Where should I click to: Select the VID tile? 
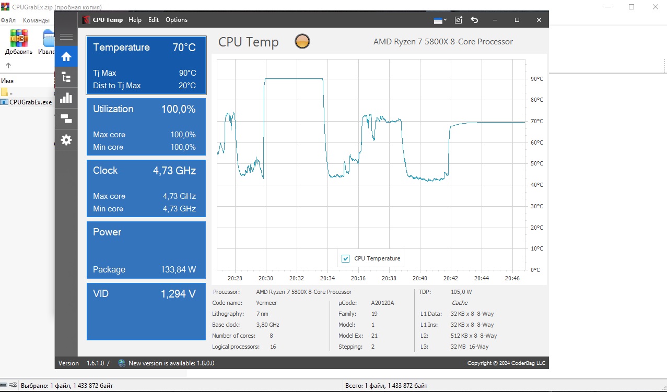point(146,312)
